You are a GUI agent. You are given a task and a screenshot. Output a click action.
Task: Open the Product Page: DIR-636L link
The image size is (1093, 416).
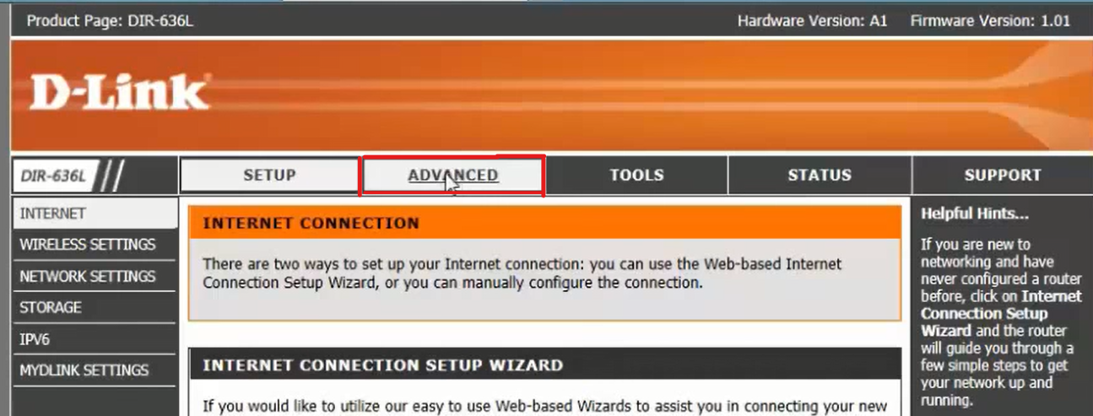click(x=110, y=21)
